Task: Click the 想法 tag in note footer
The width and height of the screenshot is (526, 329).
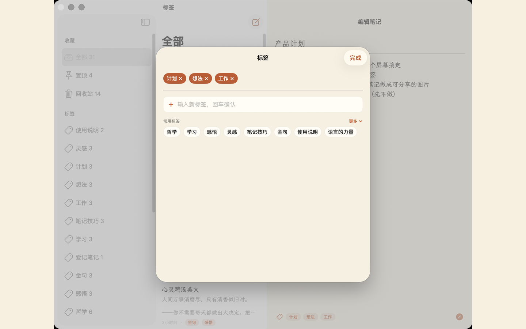Action: tap(310, 317)
